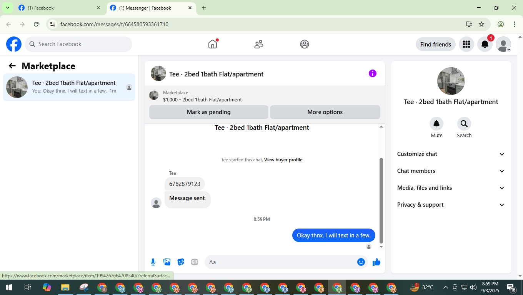The height and width of the screenshot is (295, 523).
Task: Attach a photo or file to the message
Action: click(167, 262)
